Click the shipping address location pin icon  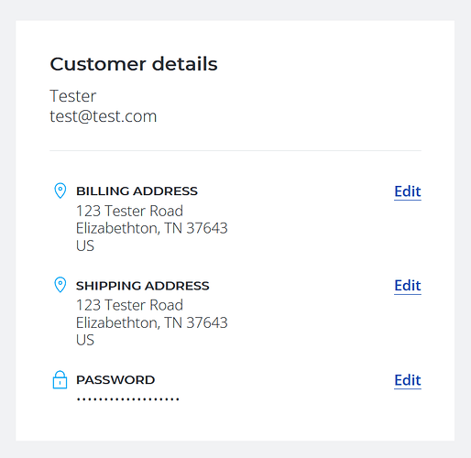click(x=60, y=285)
